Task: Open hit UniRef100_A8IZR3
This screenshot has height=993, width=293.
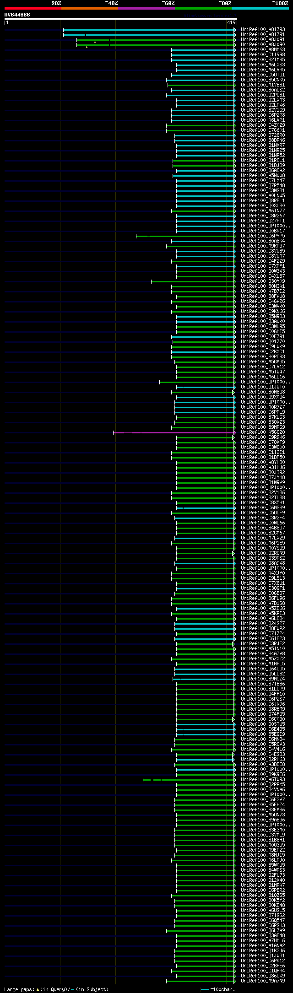Action: coord(263,29)
